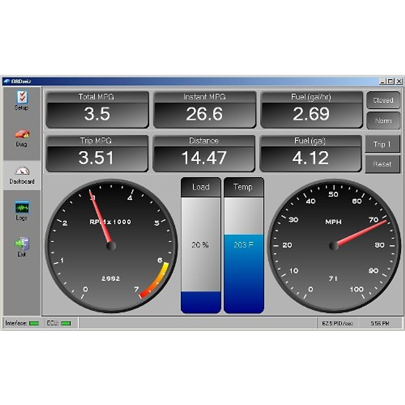The height and width of the screenshot is (405, 405).
Task: Toggle the Norm mode button
Action: (383, 121)
